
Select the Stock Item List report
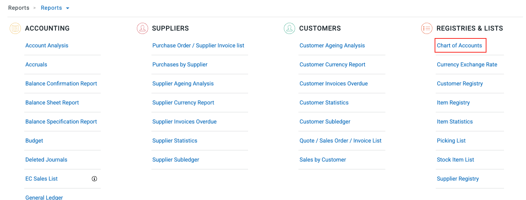[x=455, y=160]
